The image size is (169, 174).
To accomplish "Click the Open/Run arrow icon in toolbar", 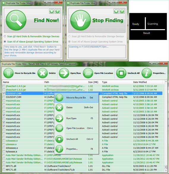I will [64, 73].
